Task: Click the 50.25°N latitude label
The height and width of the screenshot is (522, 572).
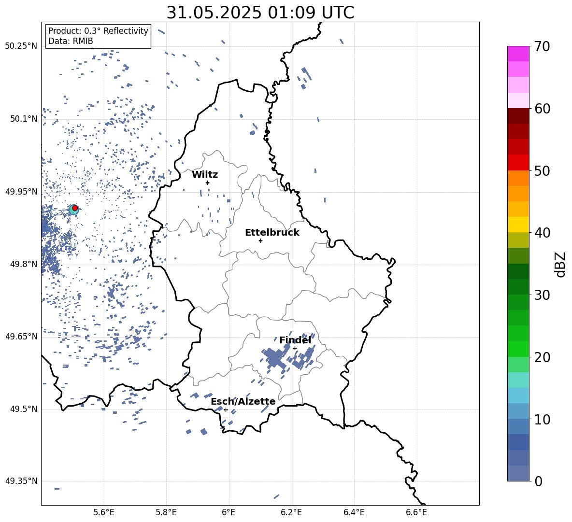Action: [21, 46]
